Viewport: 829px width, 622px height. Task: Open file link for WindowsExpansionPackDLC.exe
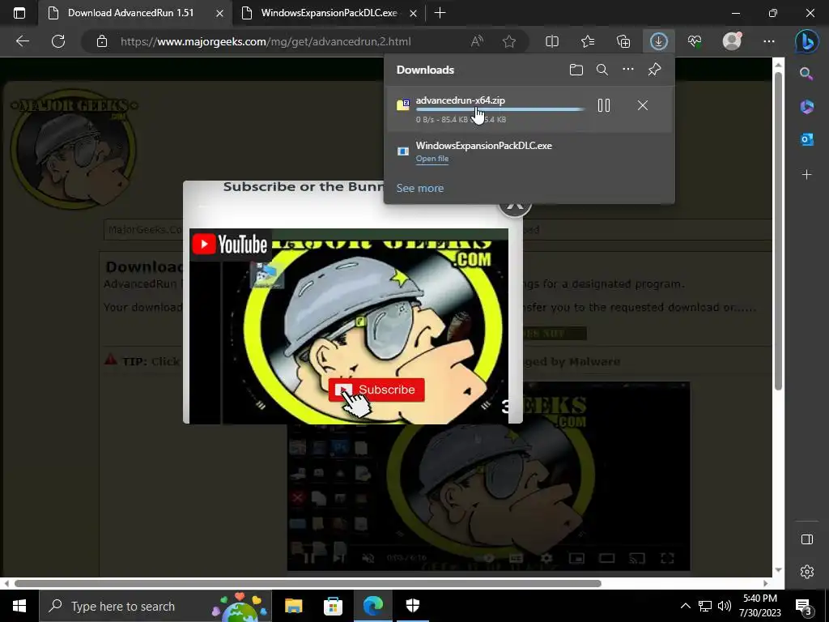click(432, 159)
